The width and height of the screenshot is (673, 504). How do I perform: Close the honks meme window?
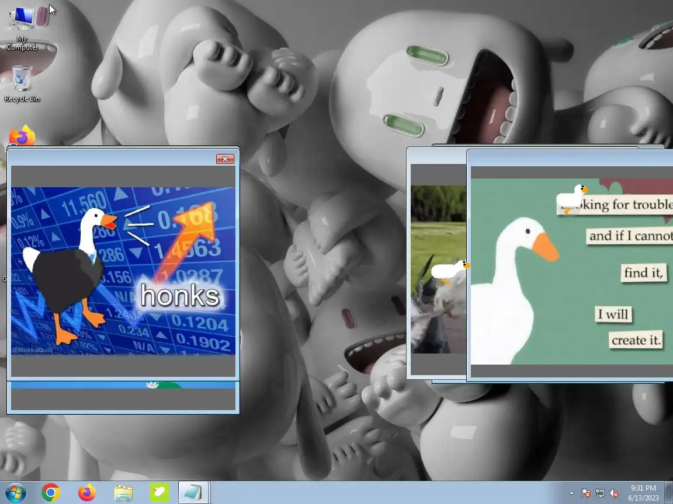pos(225,159)
